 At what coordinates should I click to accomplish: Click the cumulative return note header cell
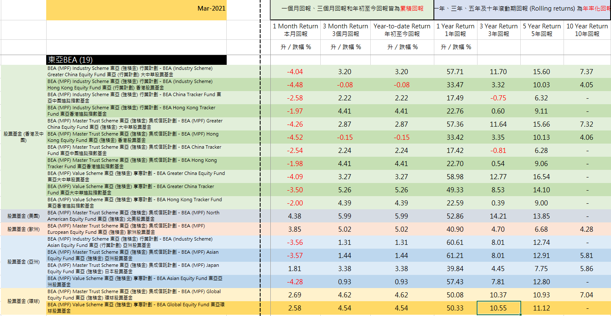[x=352, y=9]
